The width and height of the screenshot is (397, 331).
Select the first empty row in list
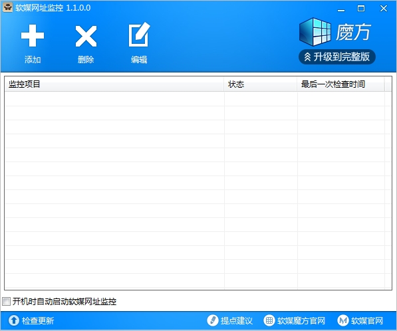pyautogui.click(x=194, y=99)
